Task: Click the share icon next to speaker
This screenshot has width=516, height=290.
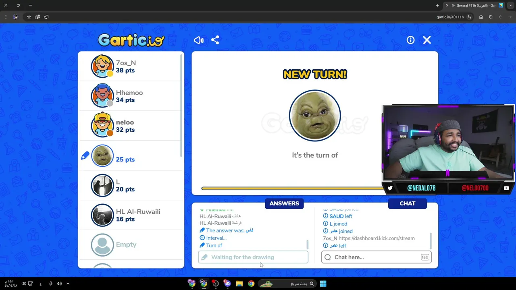Action: 215,40
